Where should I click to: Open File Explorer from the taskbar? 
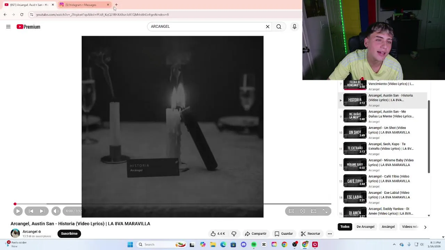click(x=213, y=245)
